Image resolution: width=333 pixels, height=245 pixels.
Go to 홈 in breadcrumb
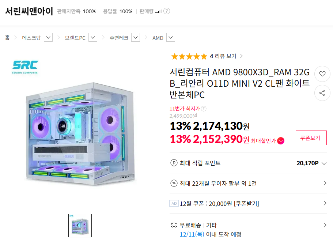(7, 38)
